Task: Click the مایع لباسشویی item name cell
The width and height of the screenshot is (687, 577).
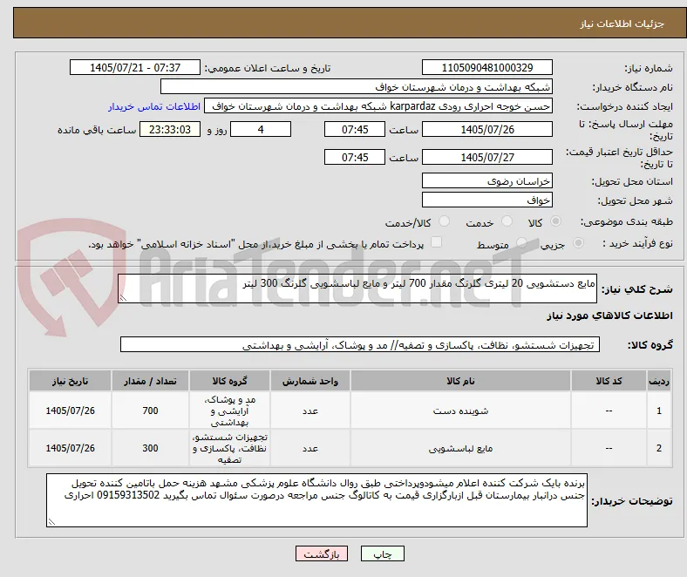Action: [x=460, y=448]
